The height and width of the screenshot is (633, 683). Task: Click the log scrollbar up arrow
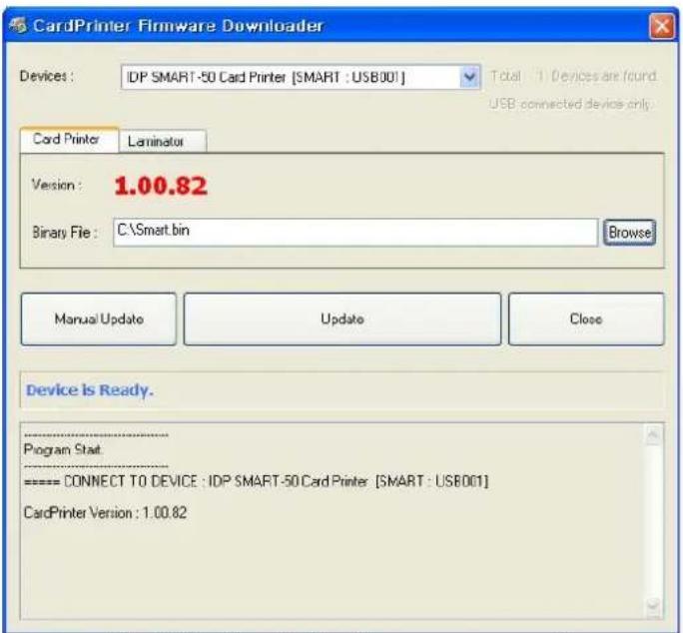[653, 434]
